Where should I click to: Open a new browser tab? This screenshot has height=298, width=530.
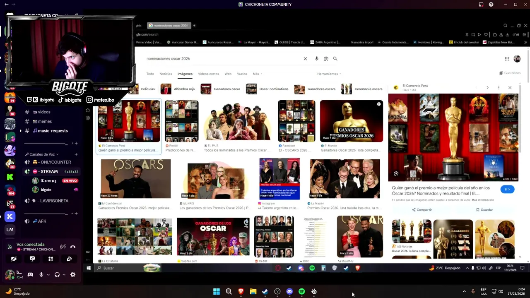(x=194, y=26)
